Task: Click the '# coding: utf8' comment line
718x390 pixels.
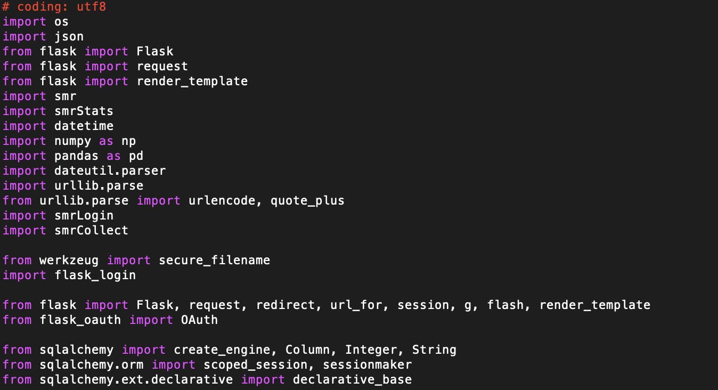Action: coord(54,7)
